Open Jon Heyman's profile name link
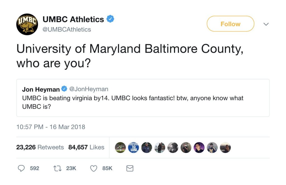Screen dimensions: 286x185 coord(41,89)
